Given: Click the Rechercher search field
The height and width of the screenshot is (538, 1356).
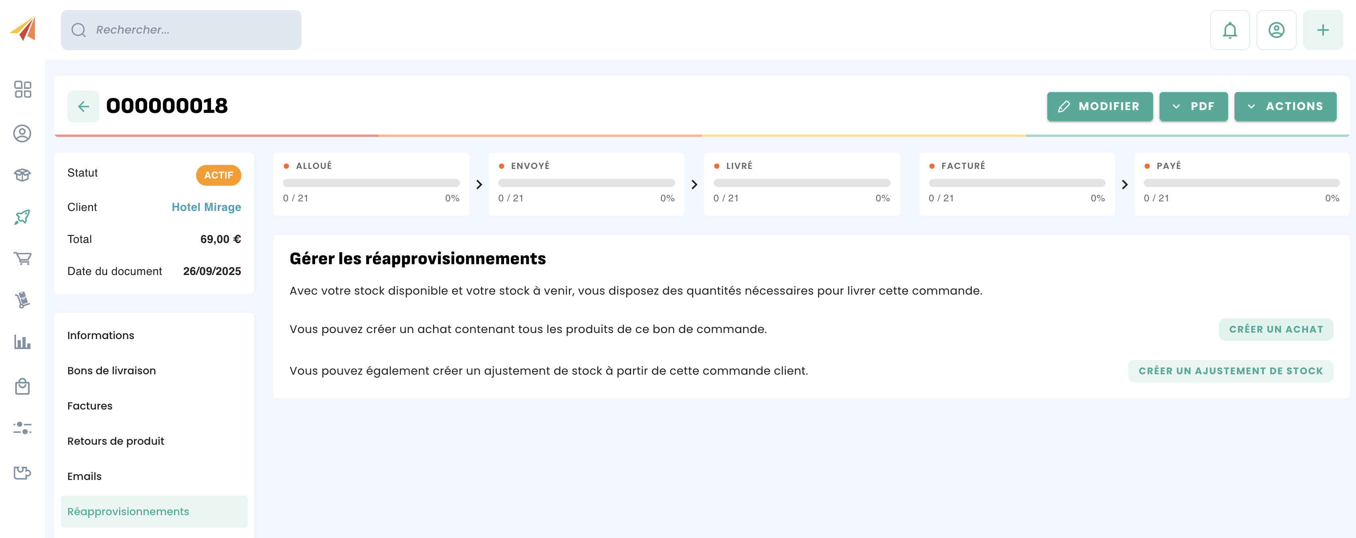Looking at the screenshot, I should [x=181, y=30].
